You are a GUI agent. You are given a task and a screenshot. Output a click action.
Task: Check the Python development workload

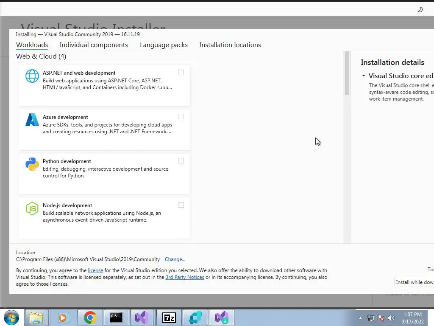(x=181, y=161)
